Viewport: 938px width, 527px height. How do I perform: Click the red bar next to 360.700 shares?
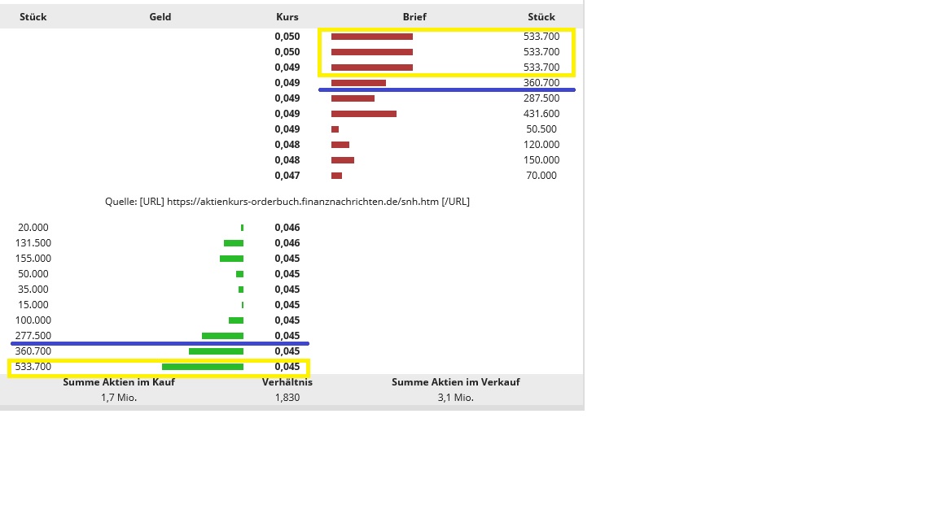(357, 83)
